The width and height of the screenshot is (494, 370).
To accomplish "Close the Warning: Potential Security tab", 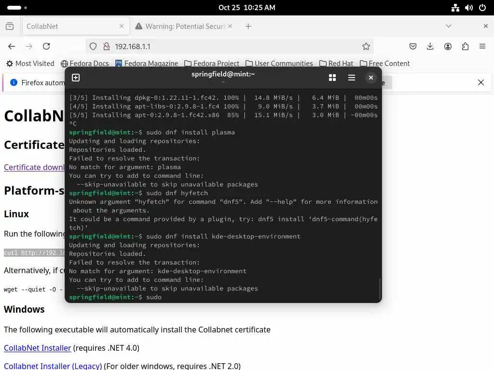I will [230, 26].
